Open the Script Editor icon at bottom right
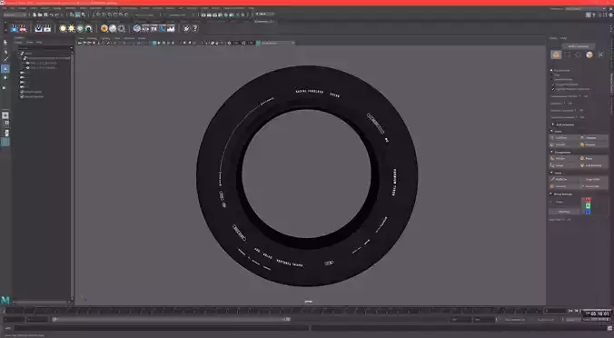The height and width of the screenshot is (338, 614). point(610,328)
